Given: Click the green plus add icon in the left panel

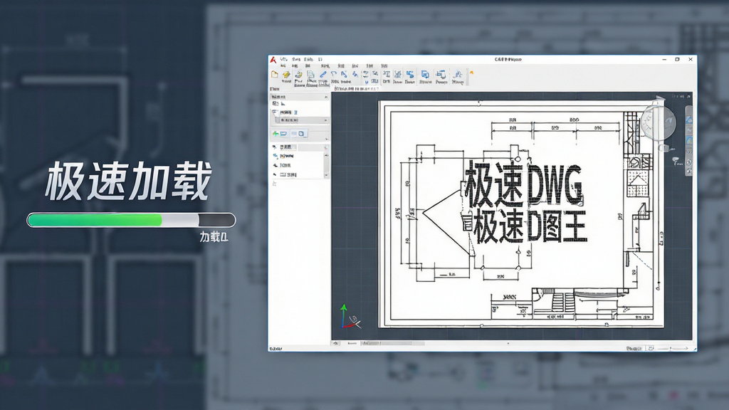Looking at the screenshot, I should click(276, 133).
